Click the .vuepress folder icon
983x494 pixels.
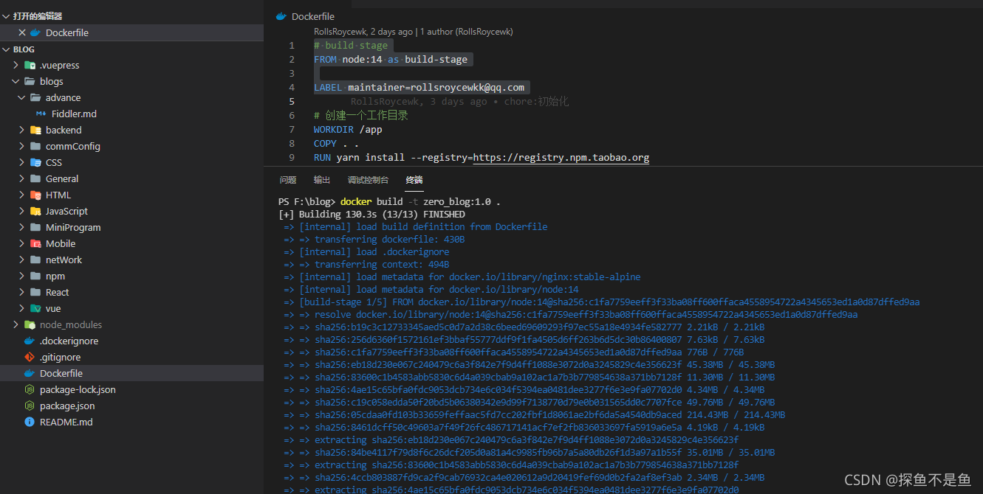pos(30,65)
